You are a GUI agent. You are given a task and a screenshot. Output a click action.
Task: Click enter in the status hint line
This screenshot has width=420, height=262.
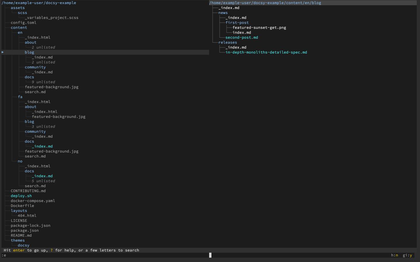tap(19, 250)
